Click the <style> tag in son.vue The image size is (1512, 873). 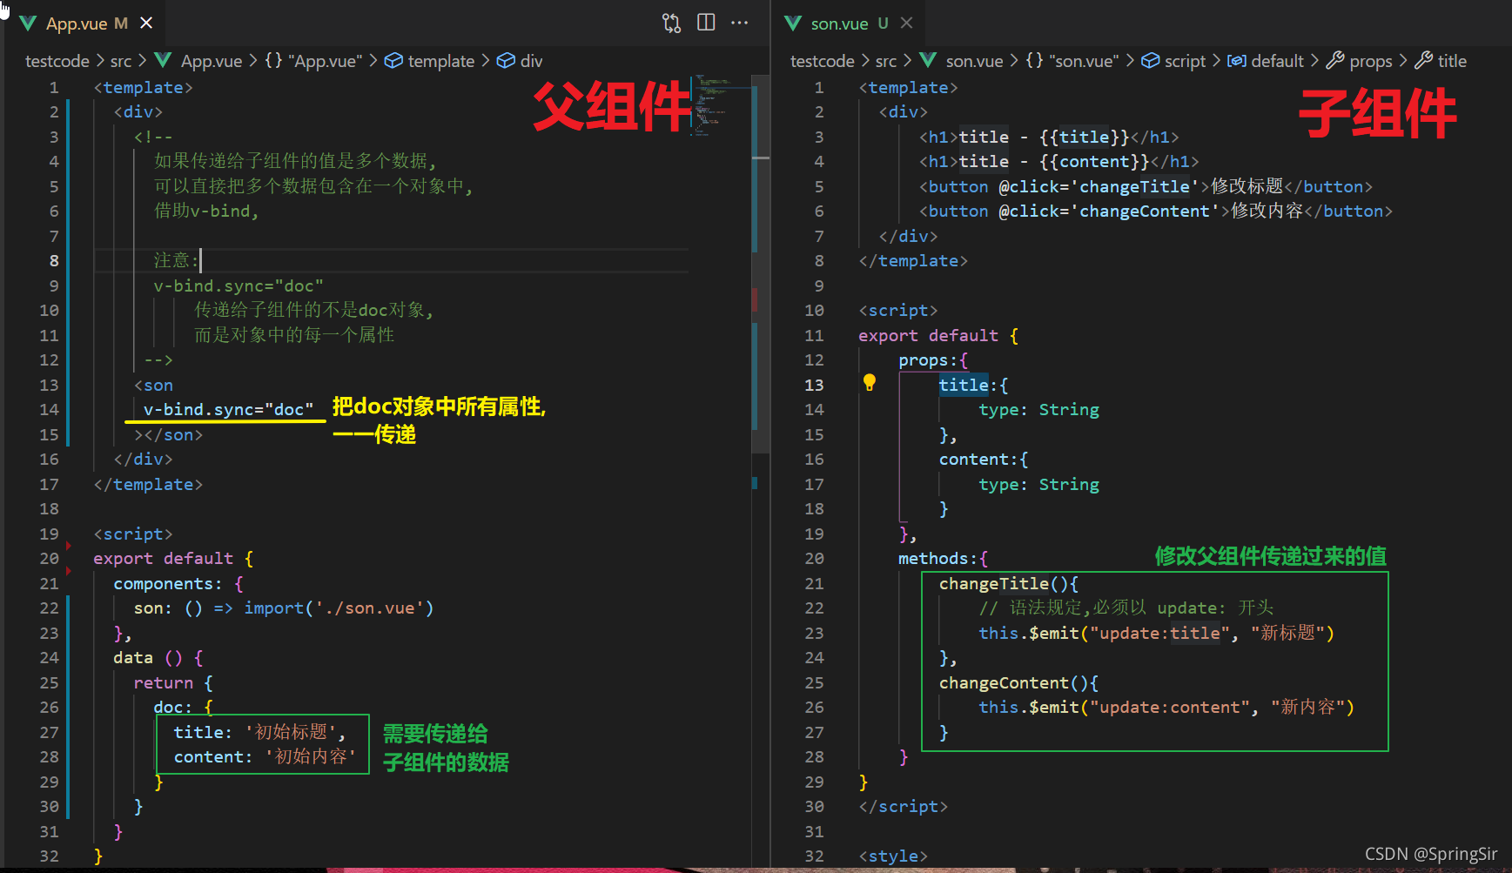pos(893,856)
